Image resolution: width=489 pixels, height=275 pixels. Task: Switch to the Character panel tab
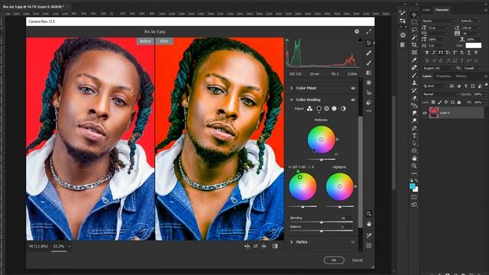(442, 10)
